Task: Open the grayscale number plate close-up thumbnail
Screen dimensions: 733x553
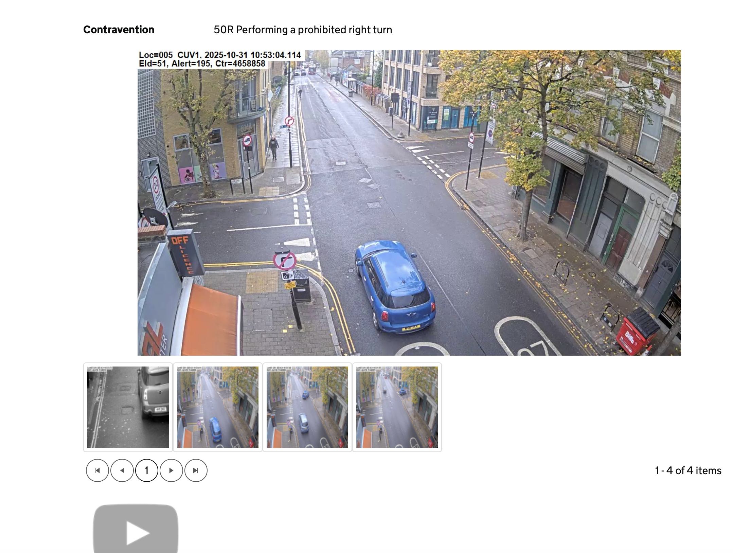Action: pos(128,407)
